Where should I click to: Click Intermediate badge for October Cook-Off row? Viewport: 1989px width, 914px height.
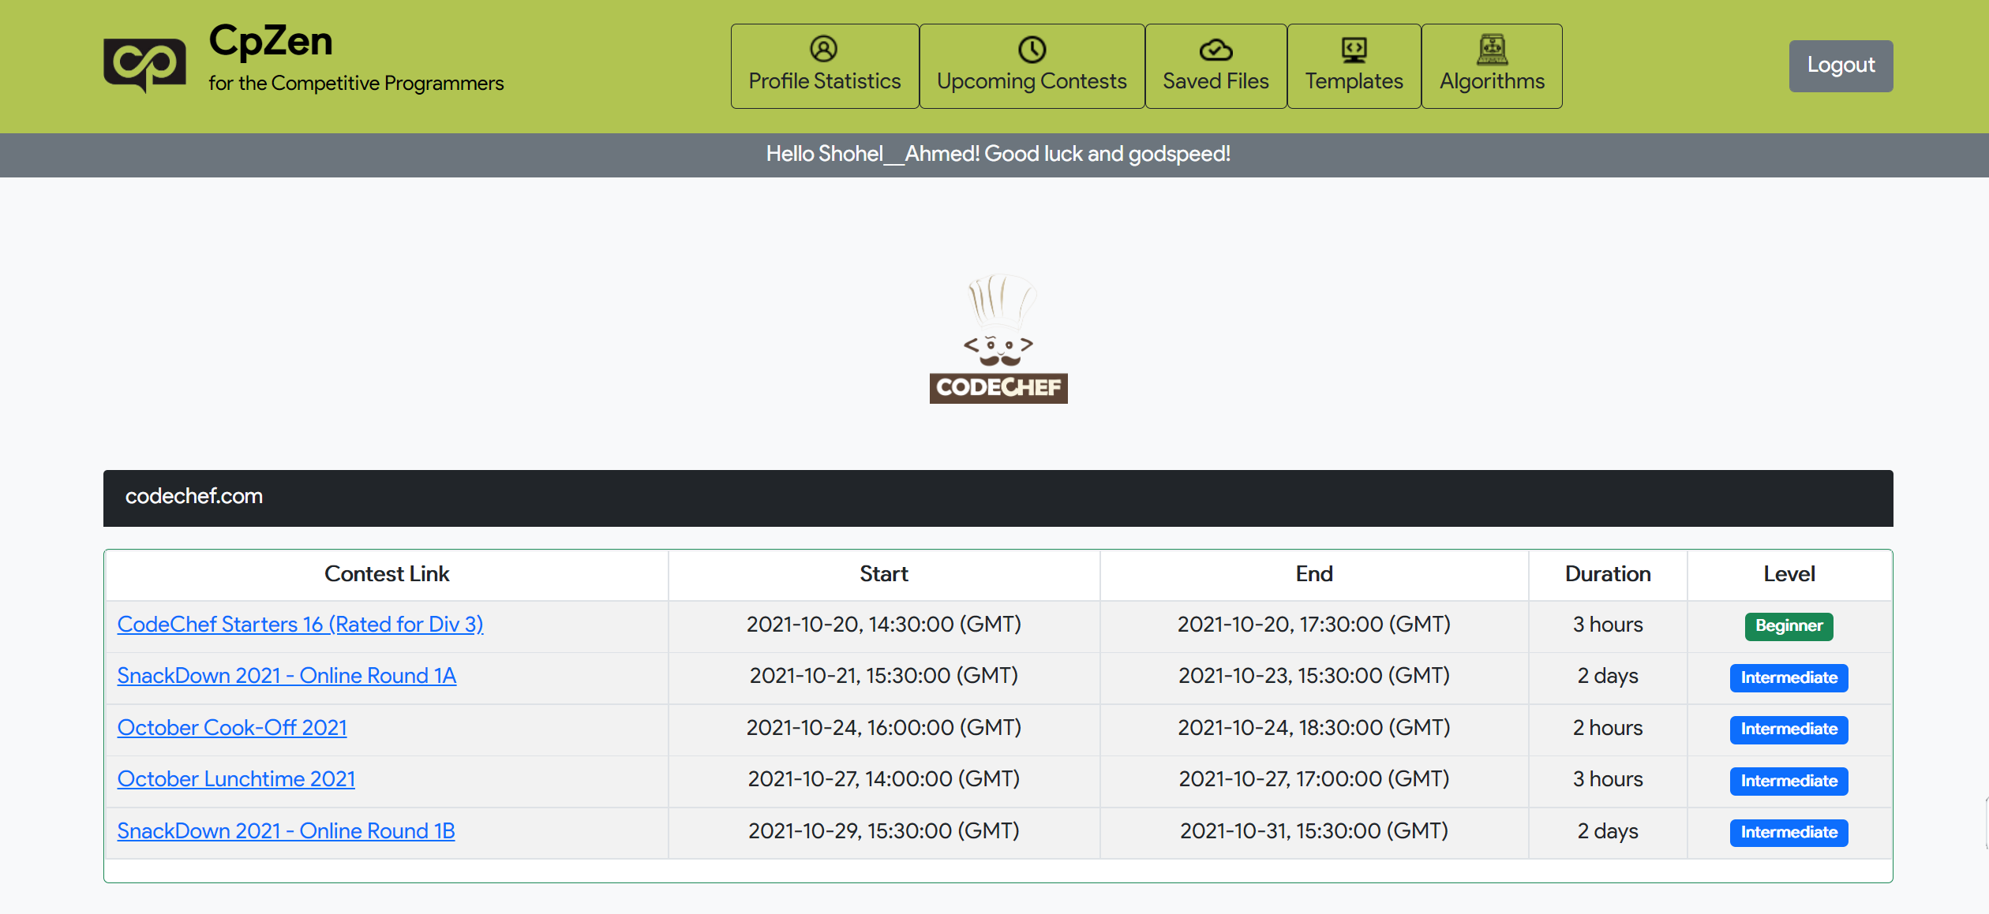[1788, 729]
